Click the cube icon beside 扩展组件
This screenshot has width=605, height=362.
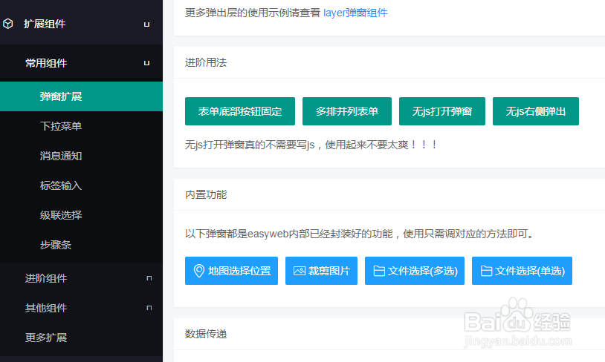click(x=7, y=24)
